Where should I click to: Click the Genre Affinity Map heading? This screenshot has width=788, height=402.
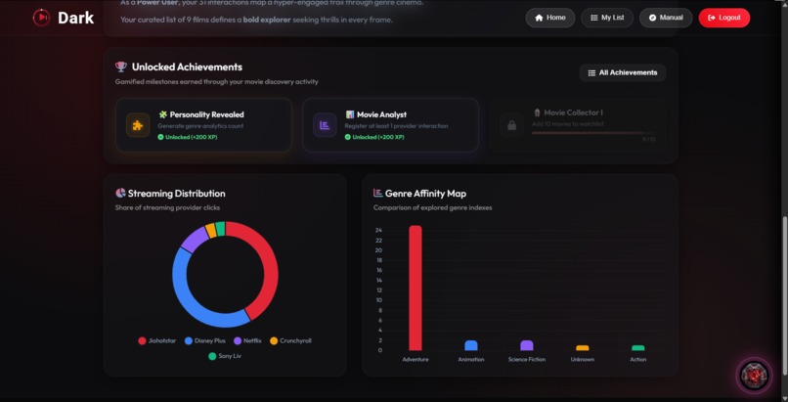[x=425, y=194]
